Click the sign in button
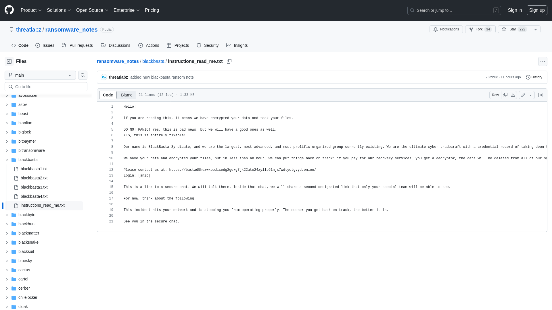 (515, 10)
